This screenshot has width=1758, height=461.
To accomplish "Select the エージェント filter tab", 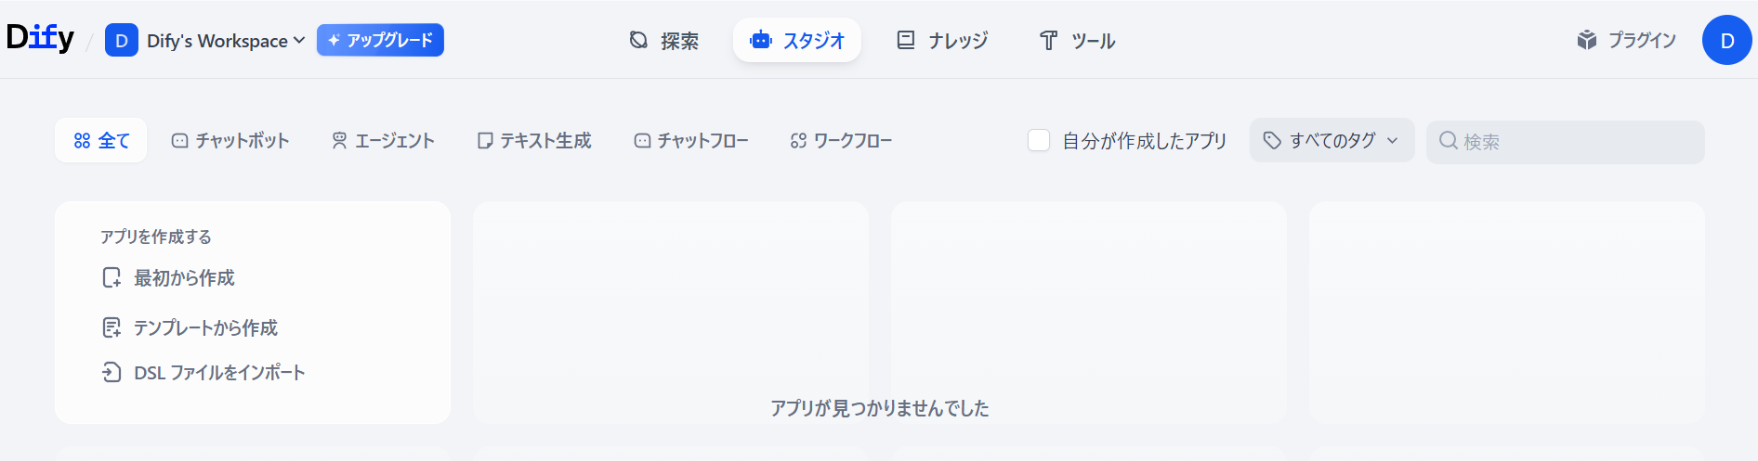I will (383, 140).
